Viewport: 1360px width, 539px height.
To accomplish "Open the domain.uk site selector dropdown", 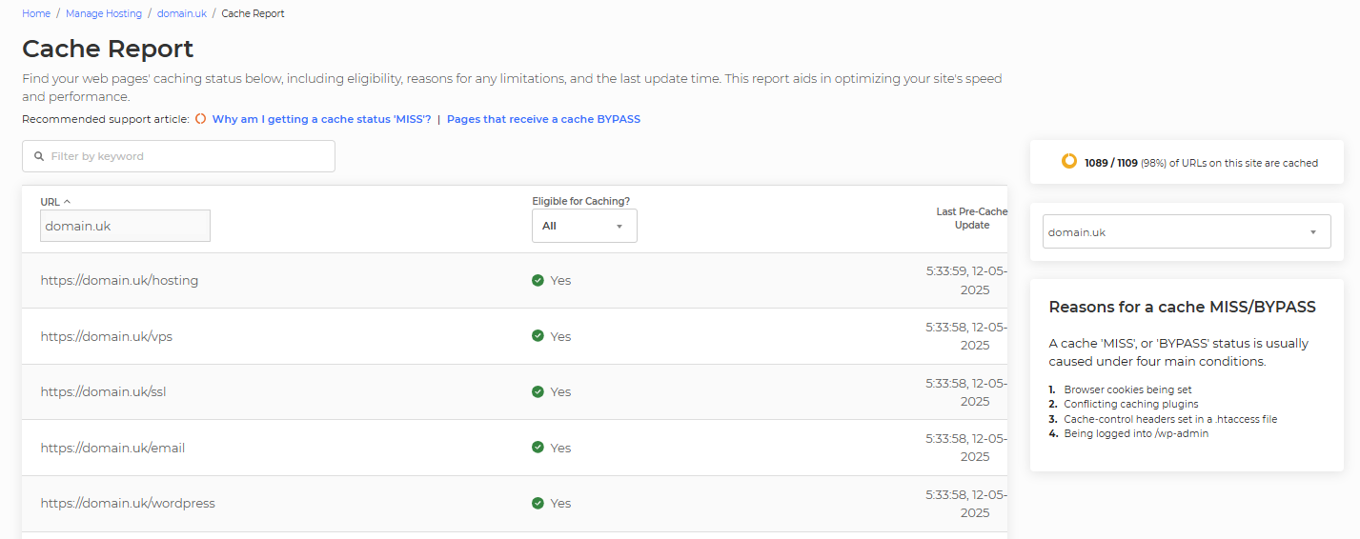I will 1187,231.
